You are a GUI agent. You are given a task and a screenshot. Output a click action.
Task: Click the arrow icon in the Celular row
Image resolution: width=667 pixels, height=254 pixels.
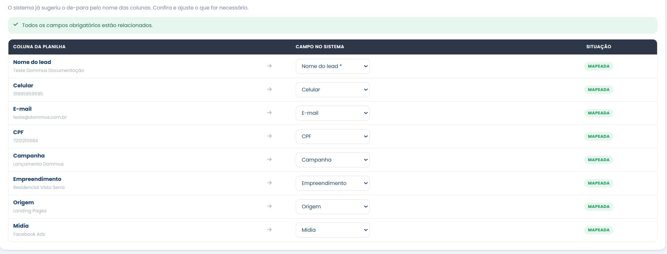(x=269, y=89)
